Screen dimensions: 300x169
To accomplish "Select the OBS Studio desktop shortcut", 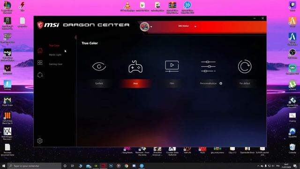I will 292,54.
